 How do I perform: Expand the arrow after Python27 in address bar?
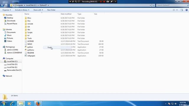tap(48, 5)
